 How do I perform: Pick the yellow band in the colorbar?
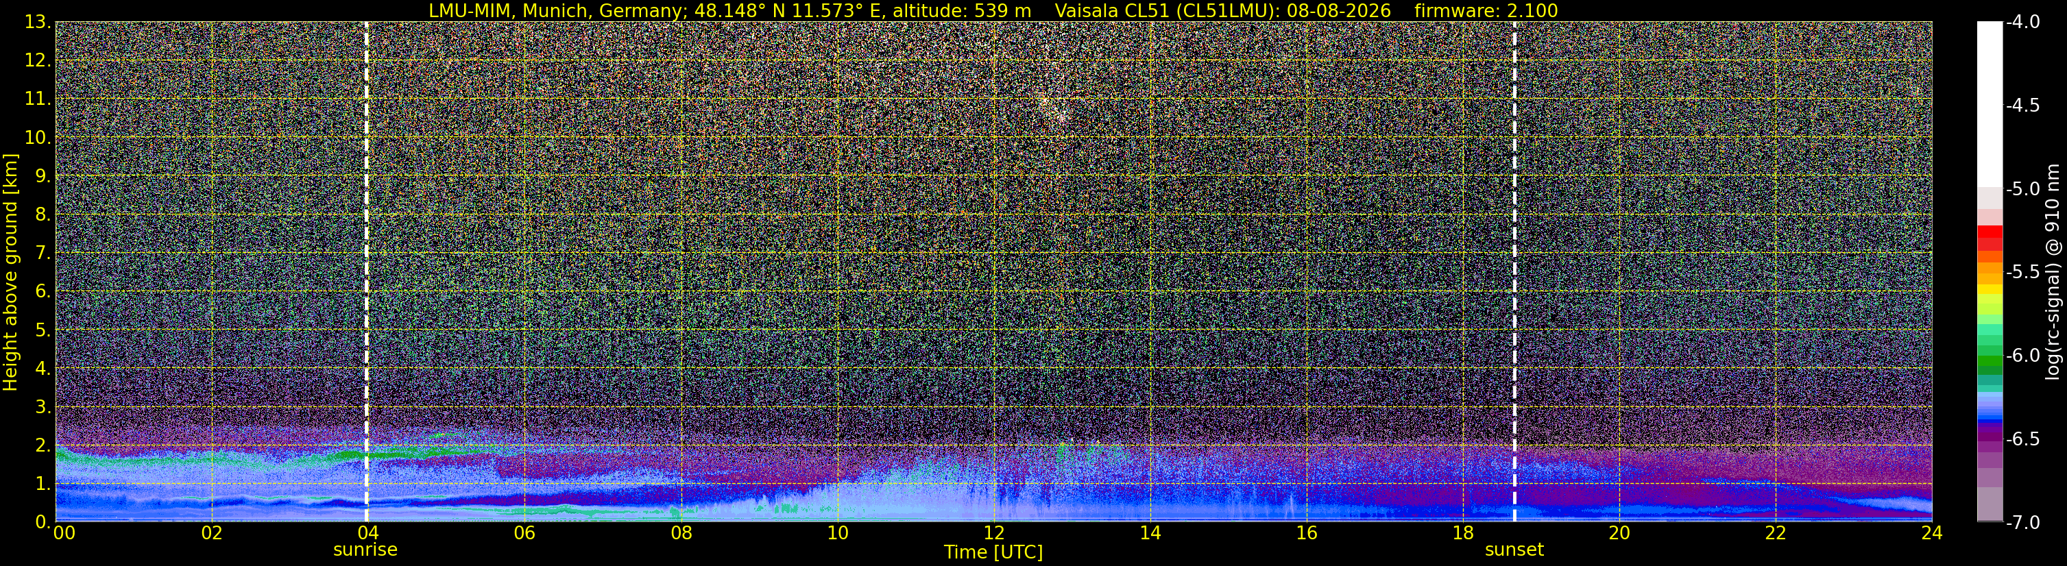point(1989,288)
